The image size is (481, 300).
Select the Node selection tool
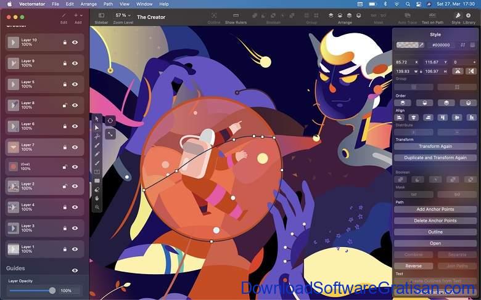pyautogui.click(x=97, y=128)
